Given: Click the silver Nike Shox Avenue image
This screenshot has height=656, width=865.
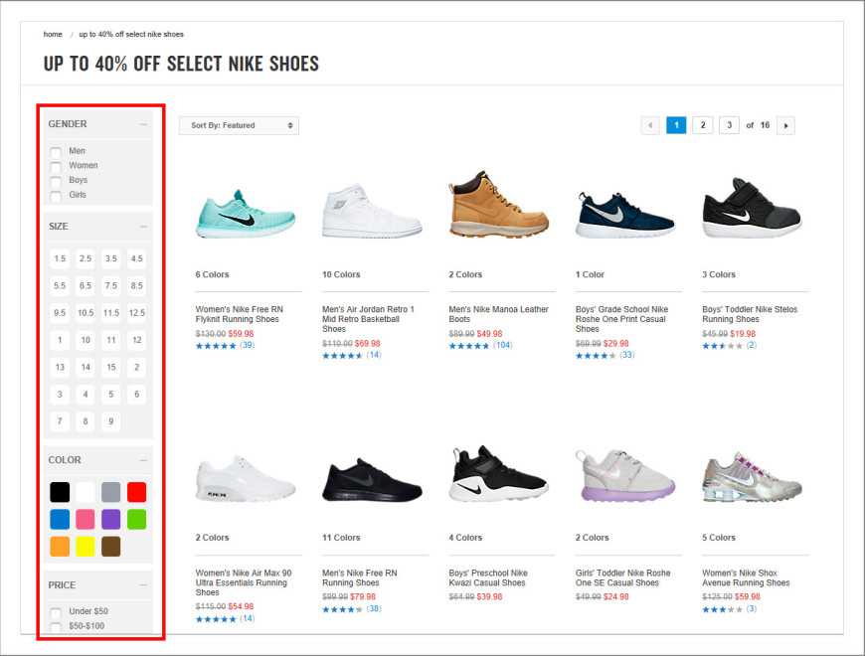Looking at the screenshot, I should (752, 477).
